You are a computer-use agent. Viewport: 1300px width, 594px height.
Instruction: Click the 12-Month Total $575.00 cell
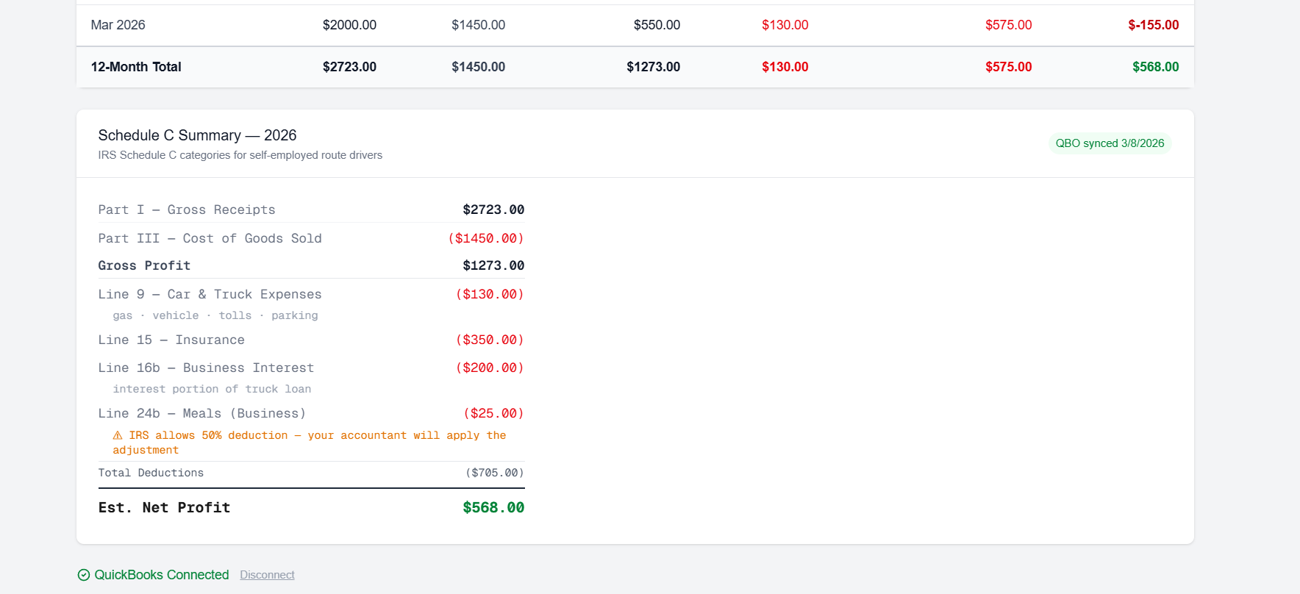[1008, 67]
